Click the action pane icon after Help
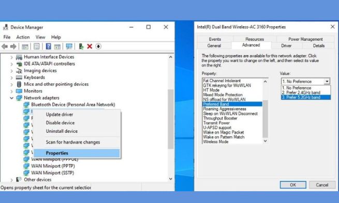 (x=57, y=46)
